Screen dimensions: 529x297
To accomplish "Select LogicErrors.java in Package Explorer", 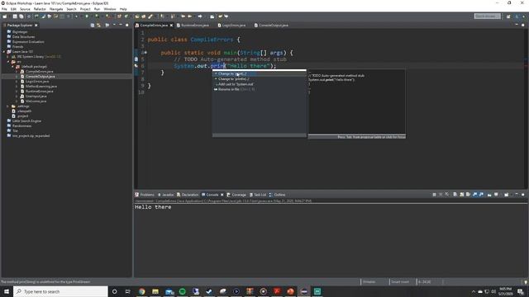I will (x=37, y=82).
